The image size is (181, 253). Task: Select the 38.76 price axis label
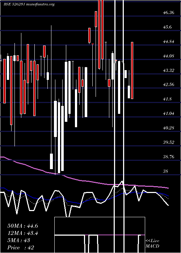coord(169,156)
